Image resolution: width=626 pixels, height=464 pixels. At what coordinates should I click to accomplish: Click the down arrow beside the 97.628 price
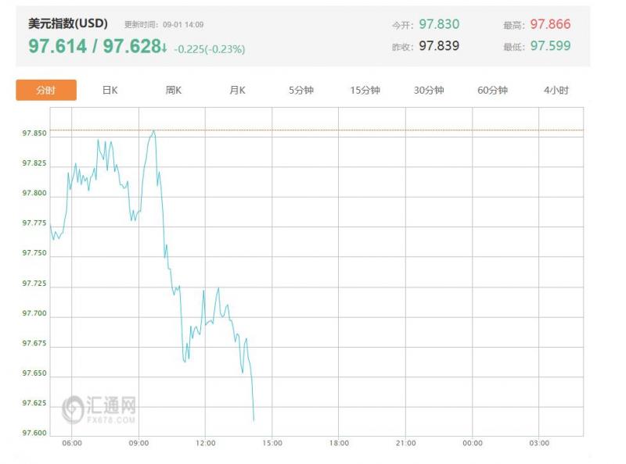pos(165,48)
